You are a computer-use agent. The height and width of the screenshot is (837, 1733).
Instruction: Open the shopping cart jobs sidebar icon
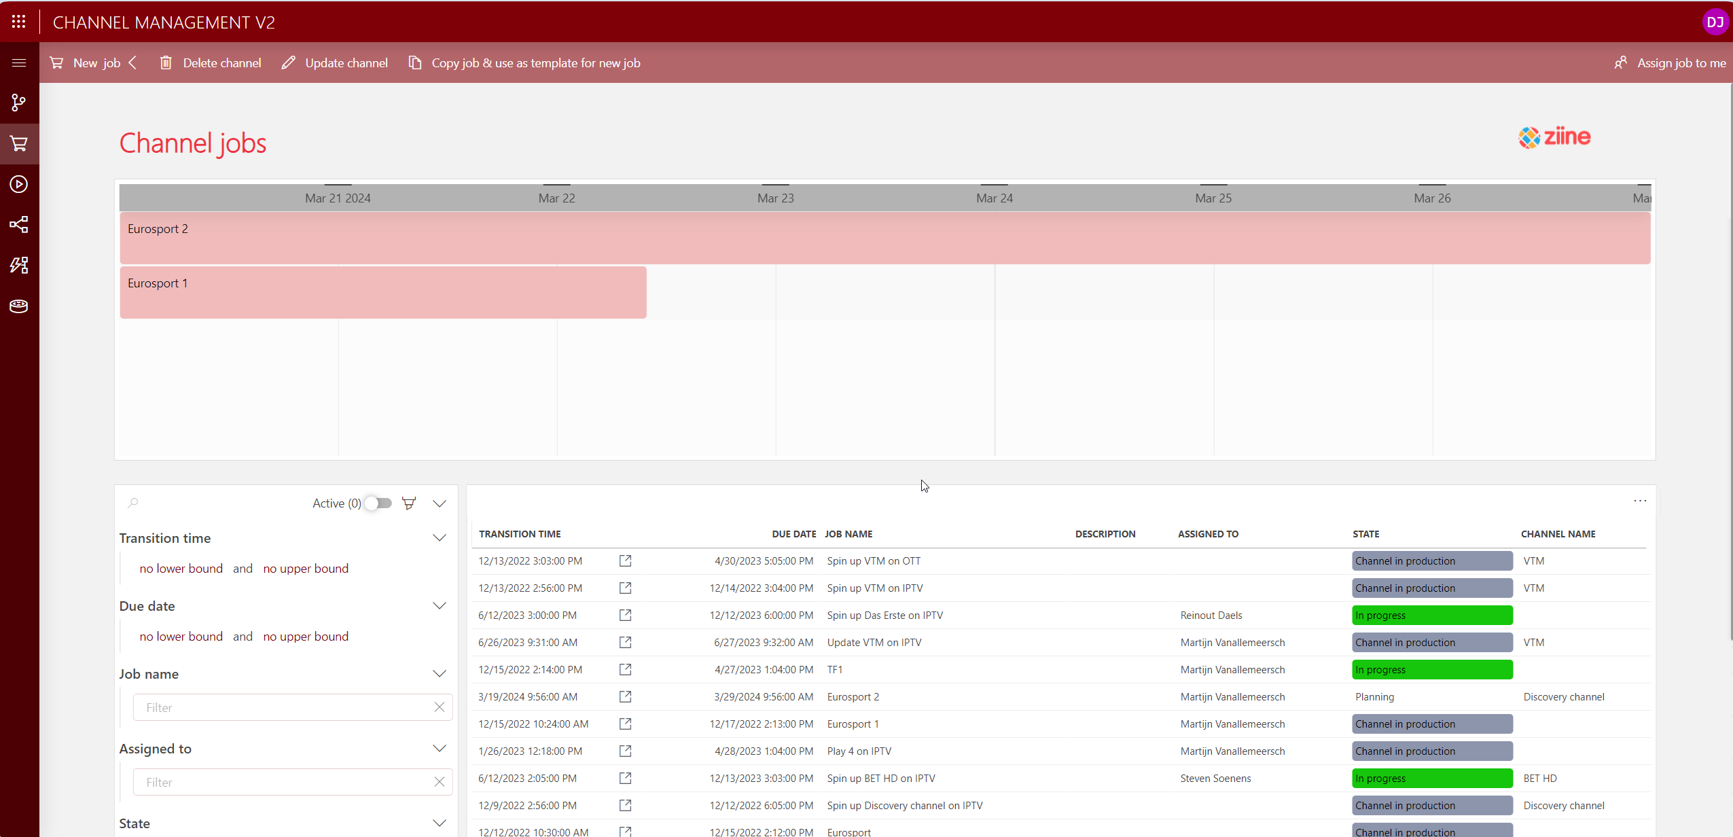(19, 143)
